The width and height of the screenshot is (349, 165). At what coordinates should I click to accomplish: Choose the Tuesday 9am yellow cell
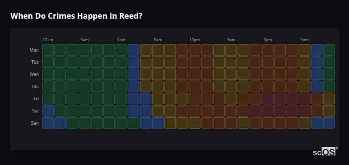(x=158, y=62)
